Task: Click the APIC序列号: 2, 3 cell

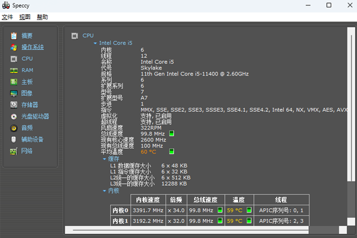Action: (x=281, y=221)
